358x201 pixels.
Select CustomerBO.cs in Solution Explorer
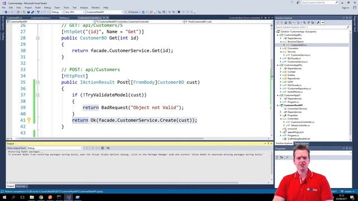299,45
